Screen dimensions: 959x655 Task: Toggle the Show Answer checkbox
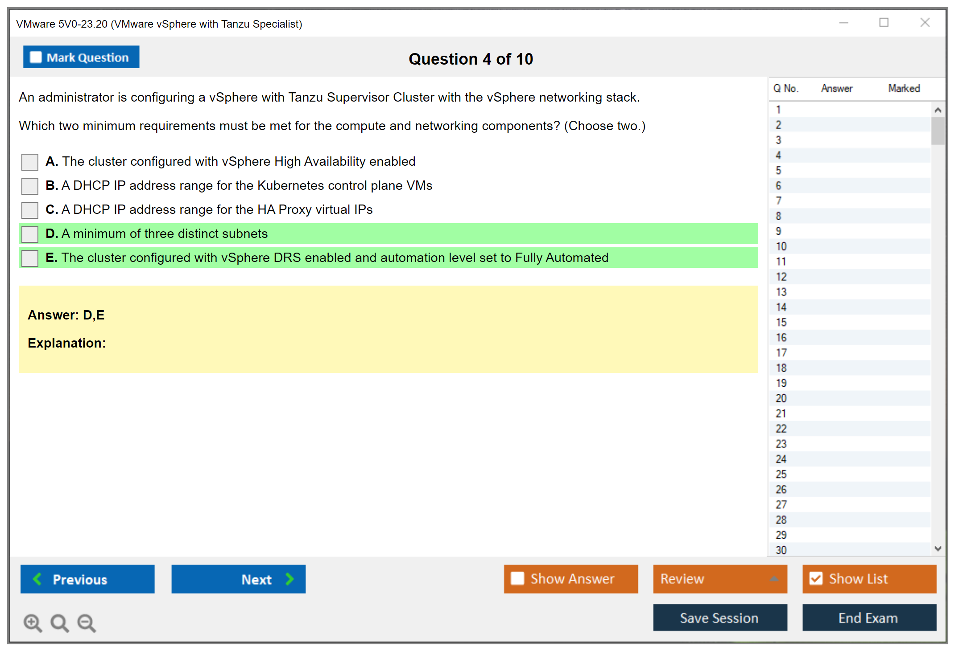point(517,578)
